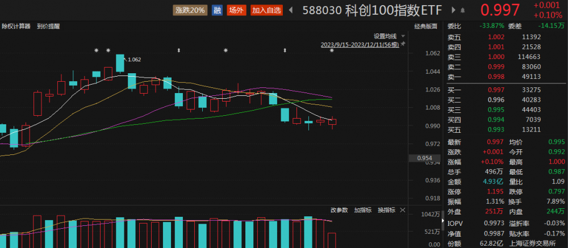Click the 内盘 value 244万
The height and width of the screenshot is (248, 568).
click(556, 211)
